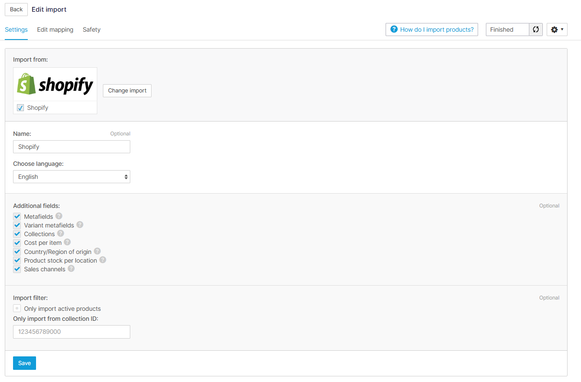Open the gear settings dropdown
The width and height of the screenshot is (581, 382).
[557, 30]
